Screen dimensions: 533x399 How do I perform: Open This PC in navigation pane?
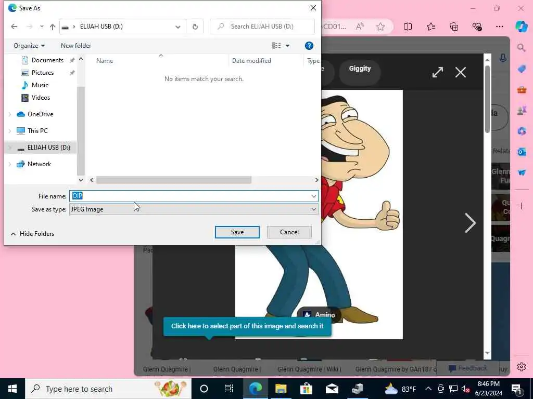pos(37,131)
